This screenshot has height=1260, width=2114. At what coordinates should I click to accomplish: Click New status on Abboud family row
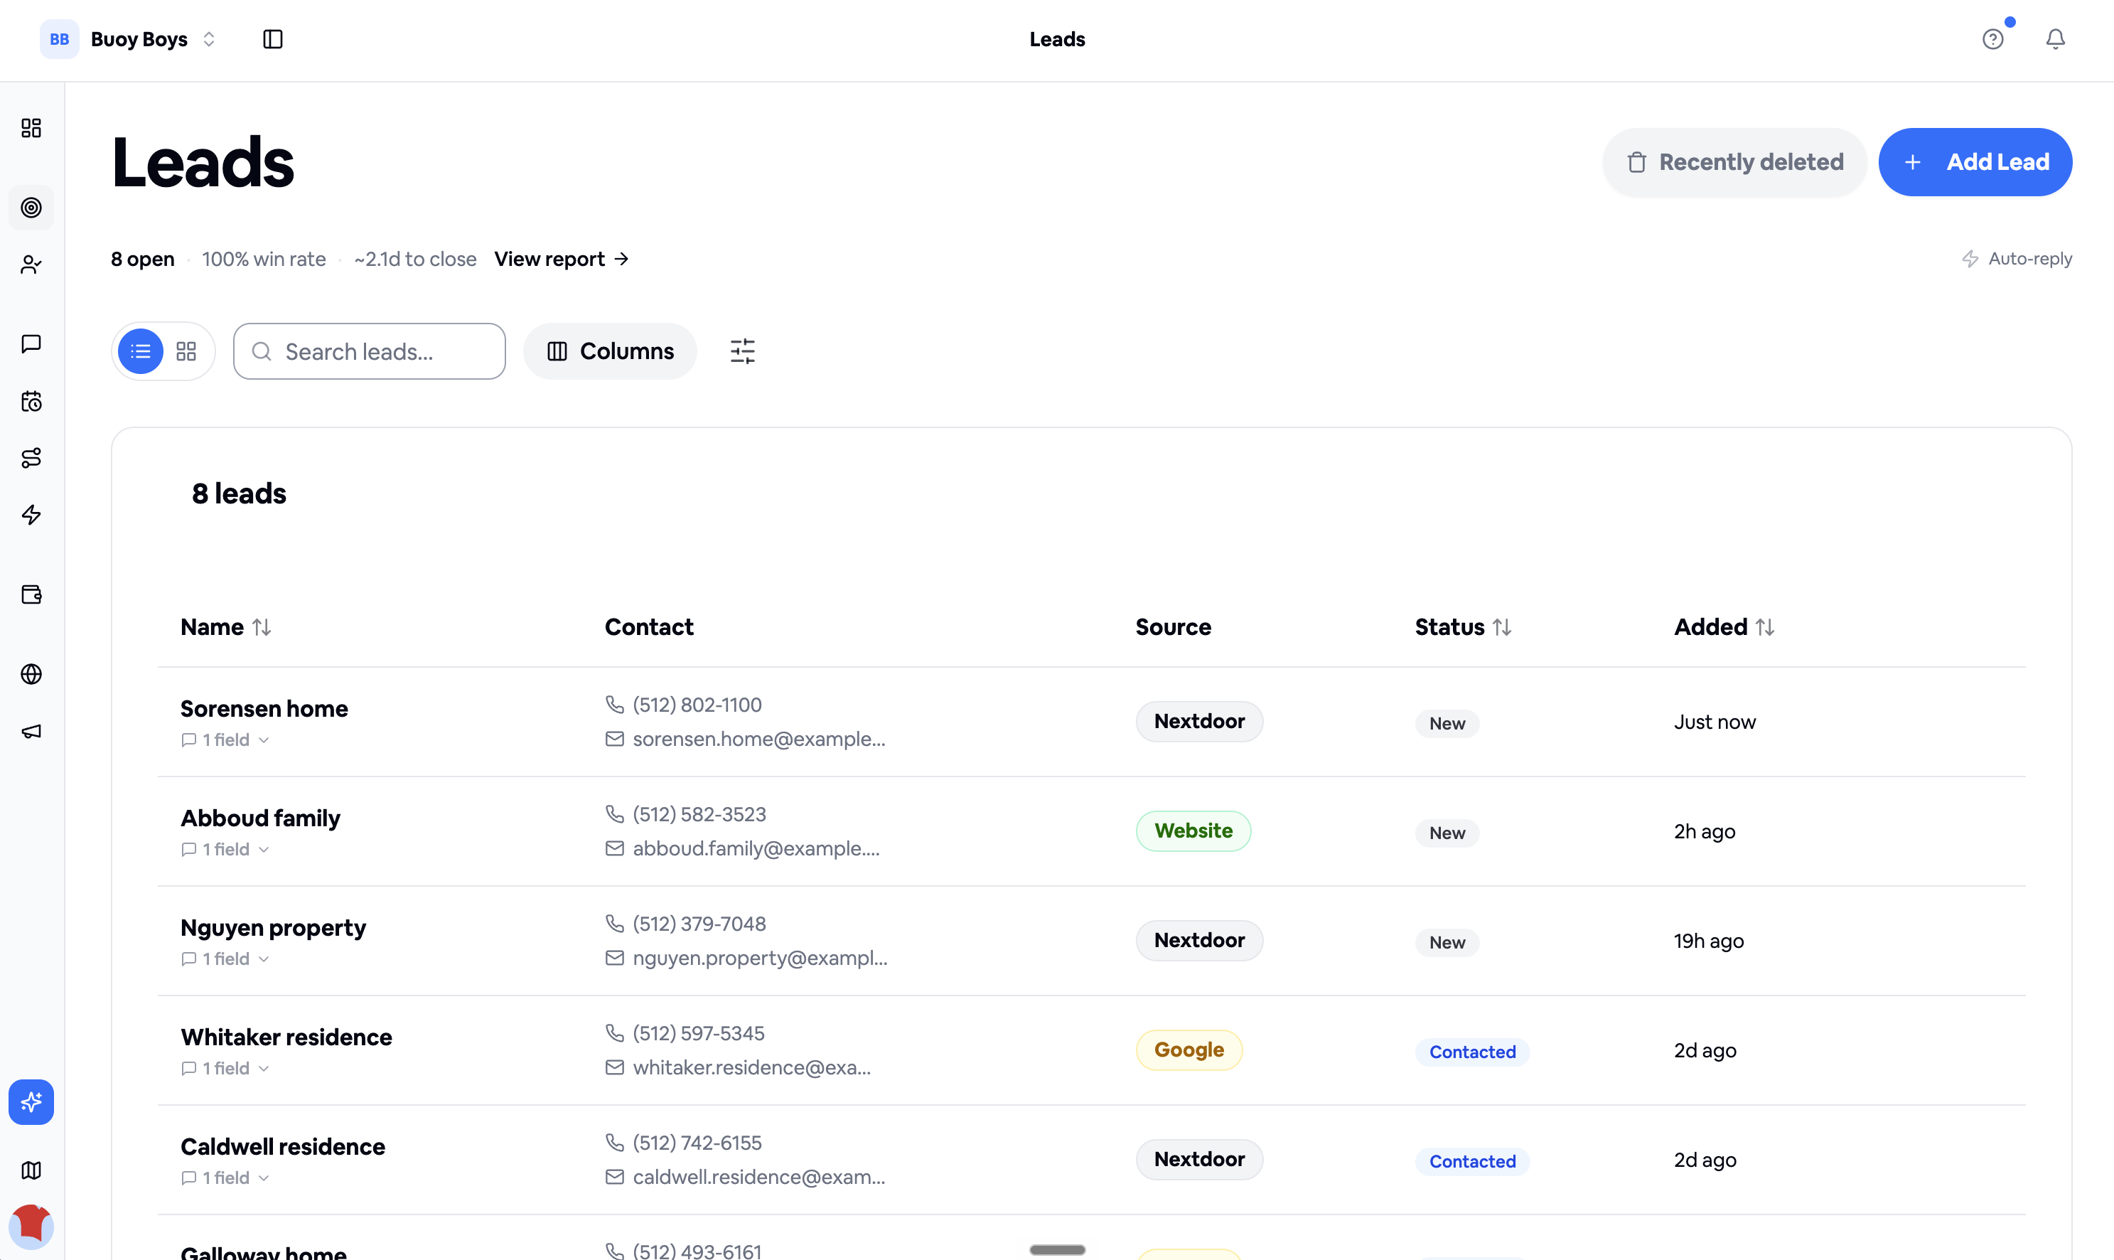[x=1447, y=833]
